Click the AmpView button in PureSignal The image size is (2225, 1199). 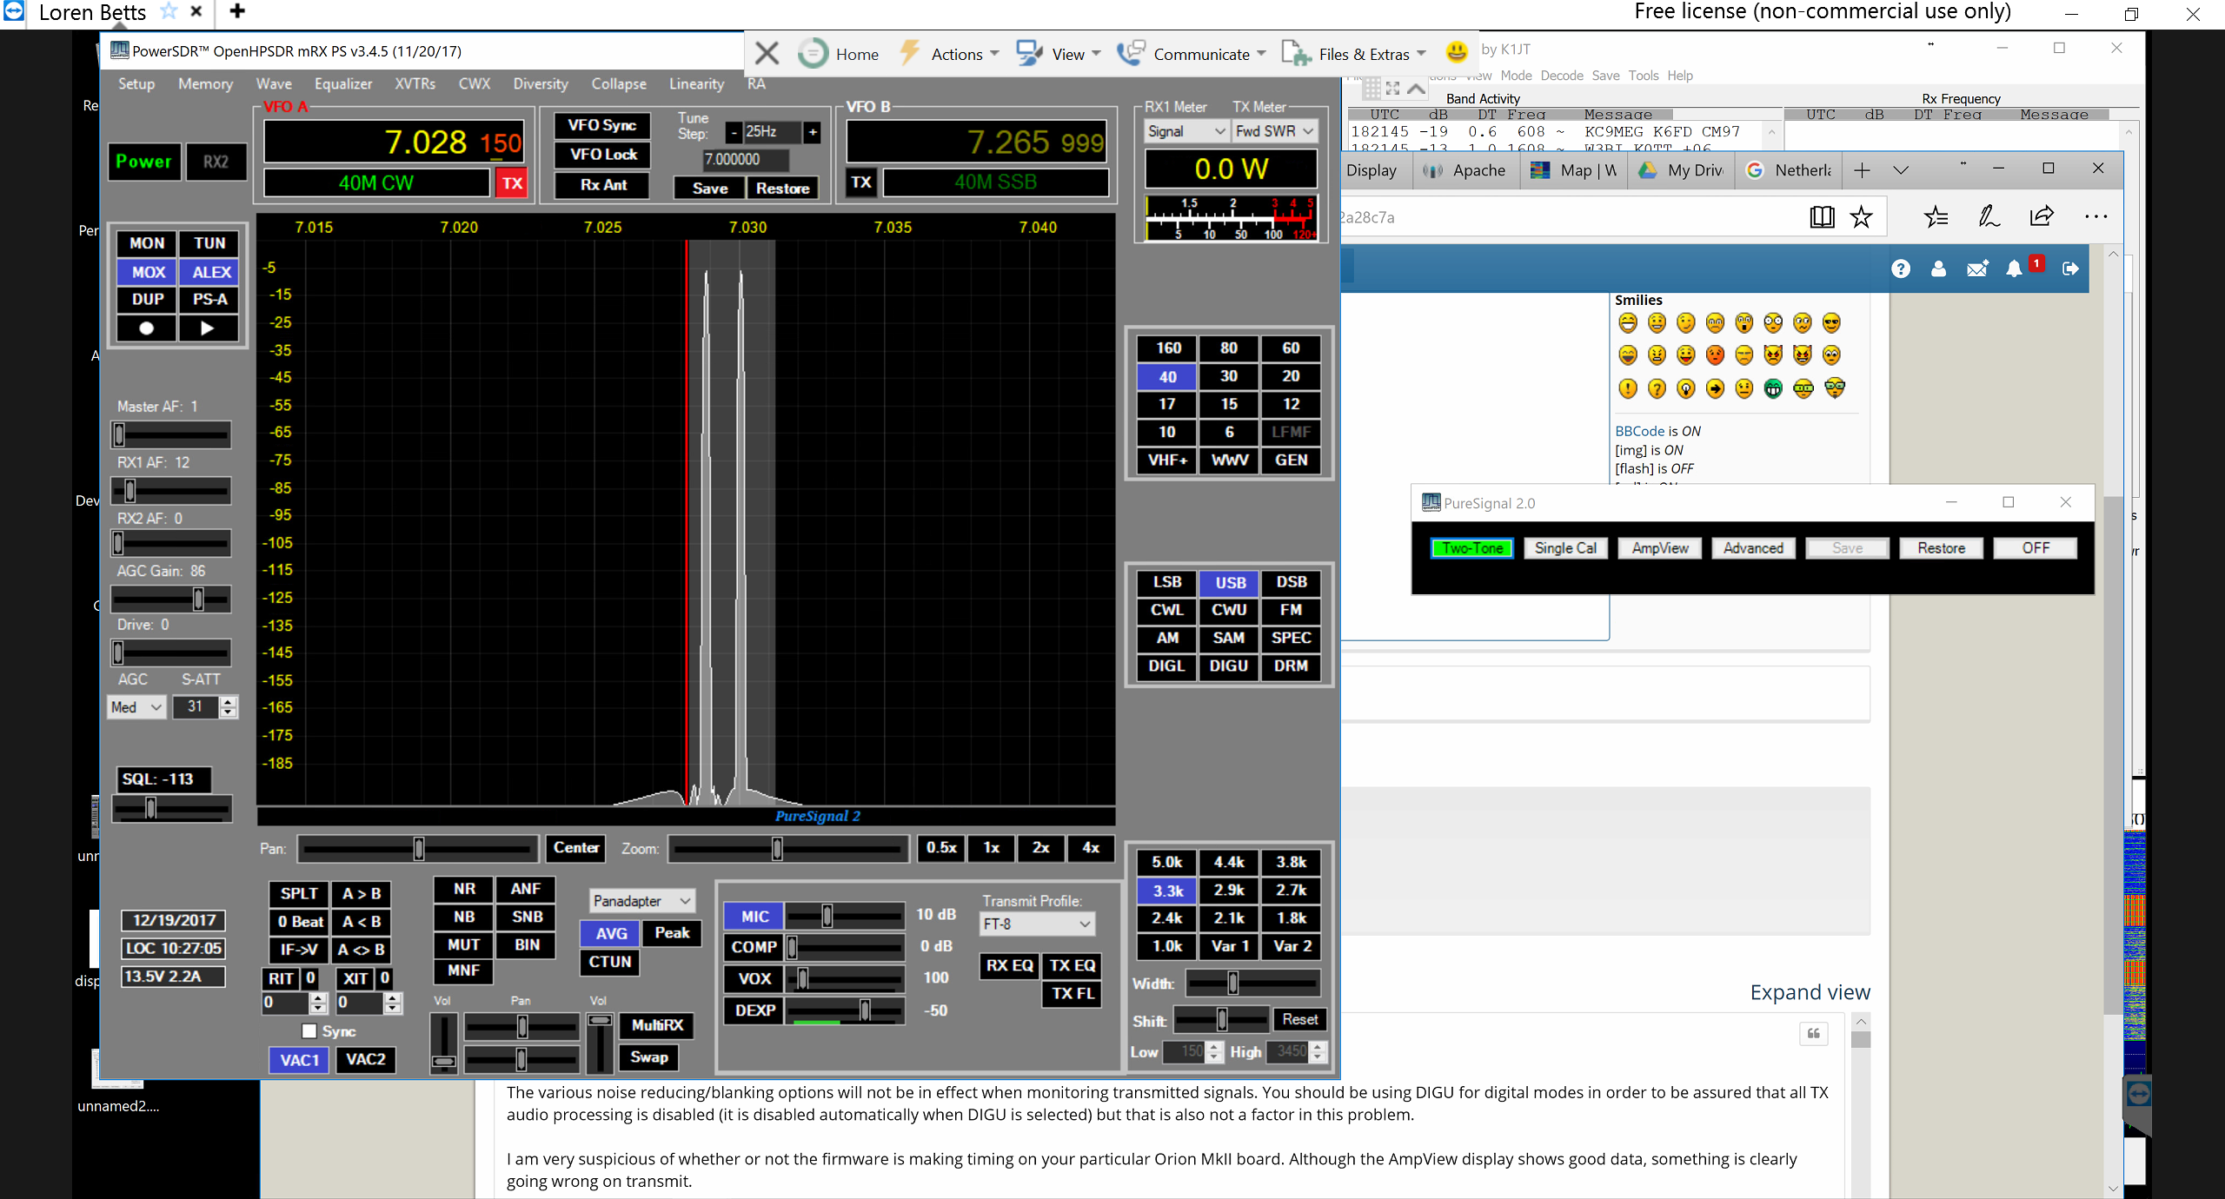click(x=1660, y=548)
